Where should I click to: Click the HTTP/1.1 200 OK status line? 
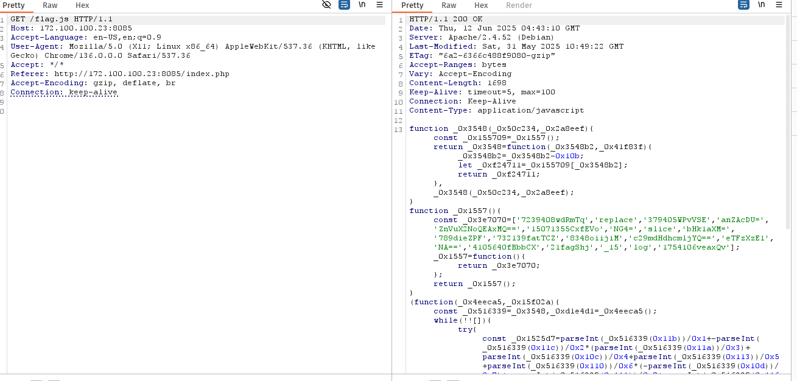point(446,19)
